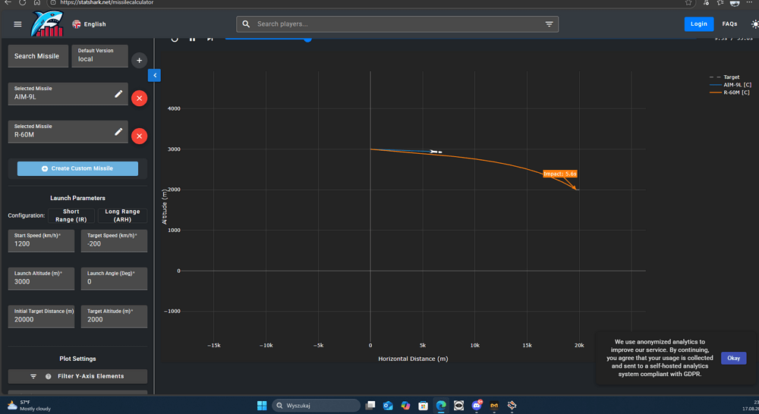Click the StatShark shark logo

[47, 24]
